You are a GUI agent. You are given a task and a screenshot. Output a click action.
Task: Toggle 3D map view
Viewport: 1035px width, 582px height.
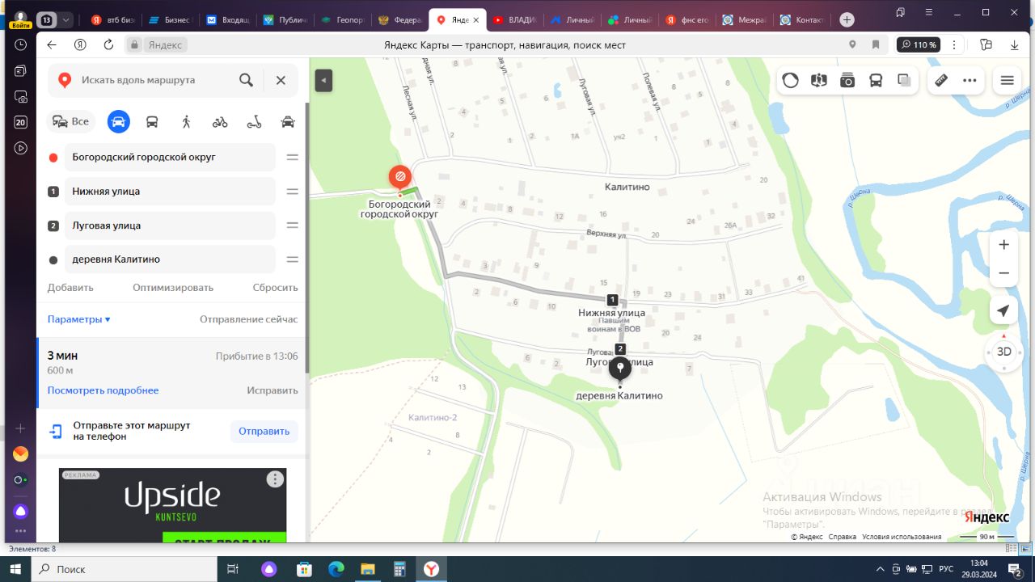(x=1003, y=352)
